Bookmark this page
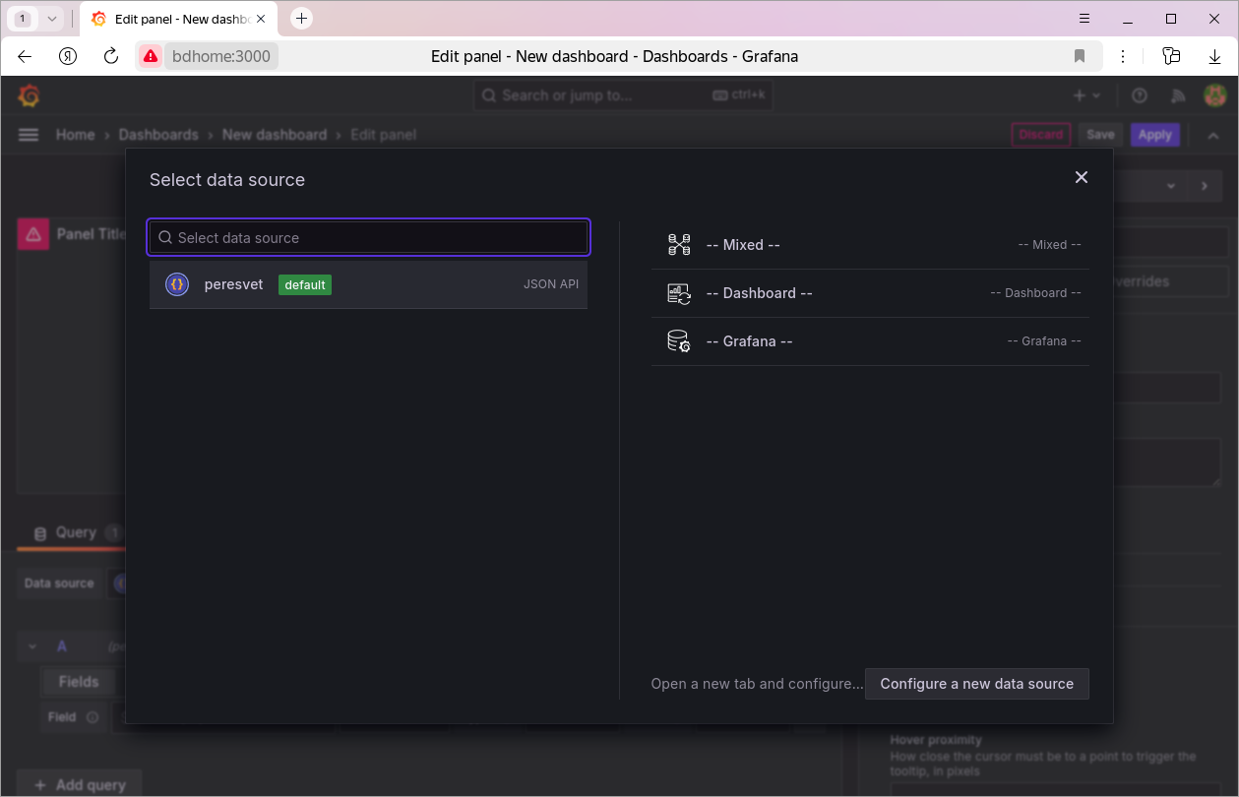The image size is (1239, 797). pyautogui.click(x=1080, y=56)
